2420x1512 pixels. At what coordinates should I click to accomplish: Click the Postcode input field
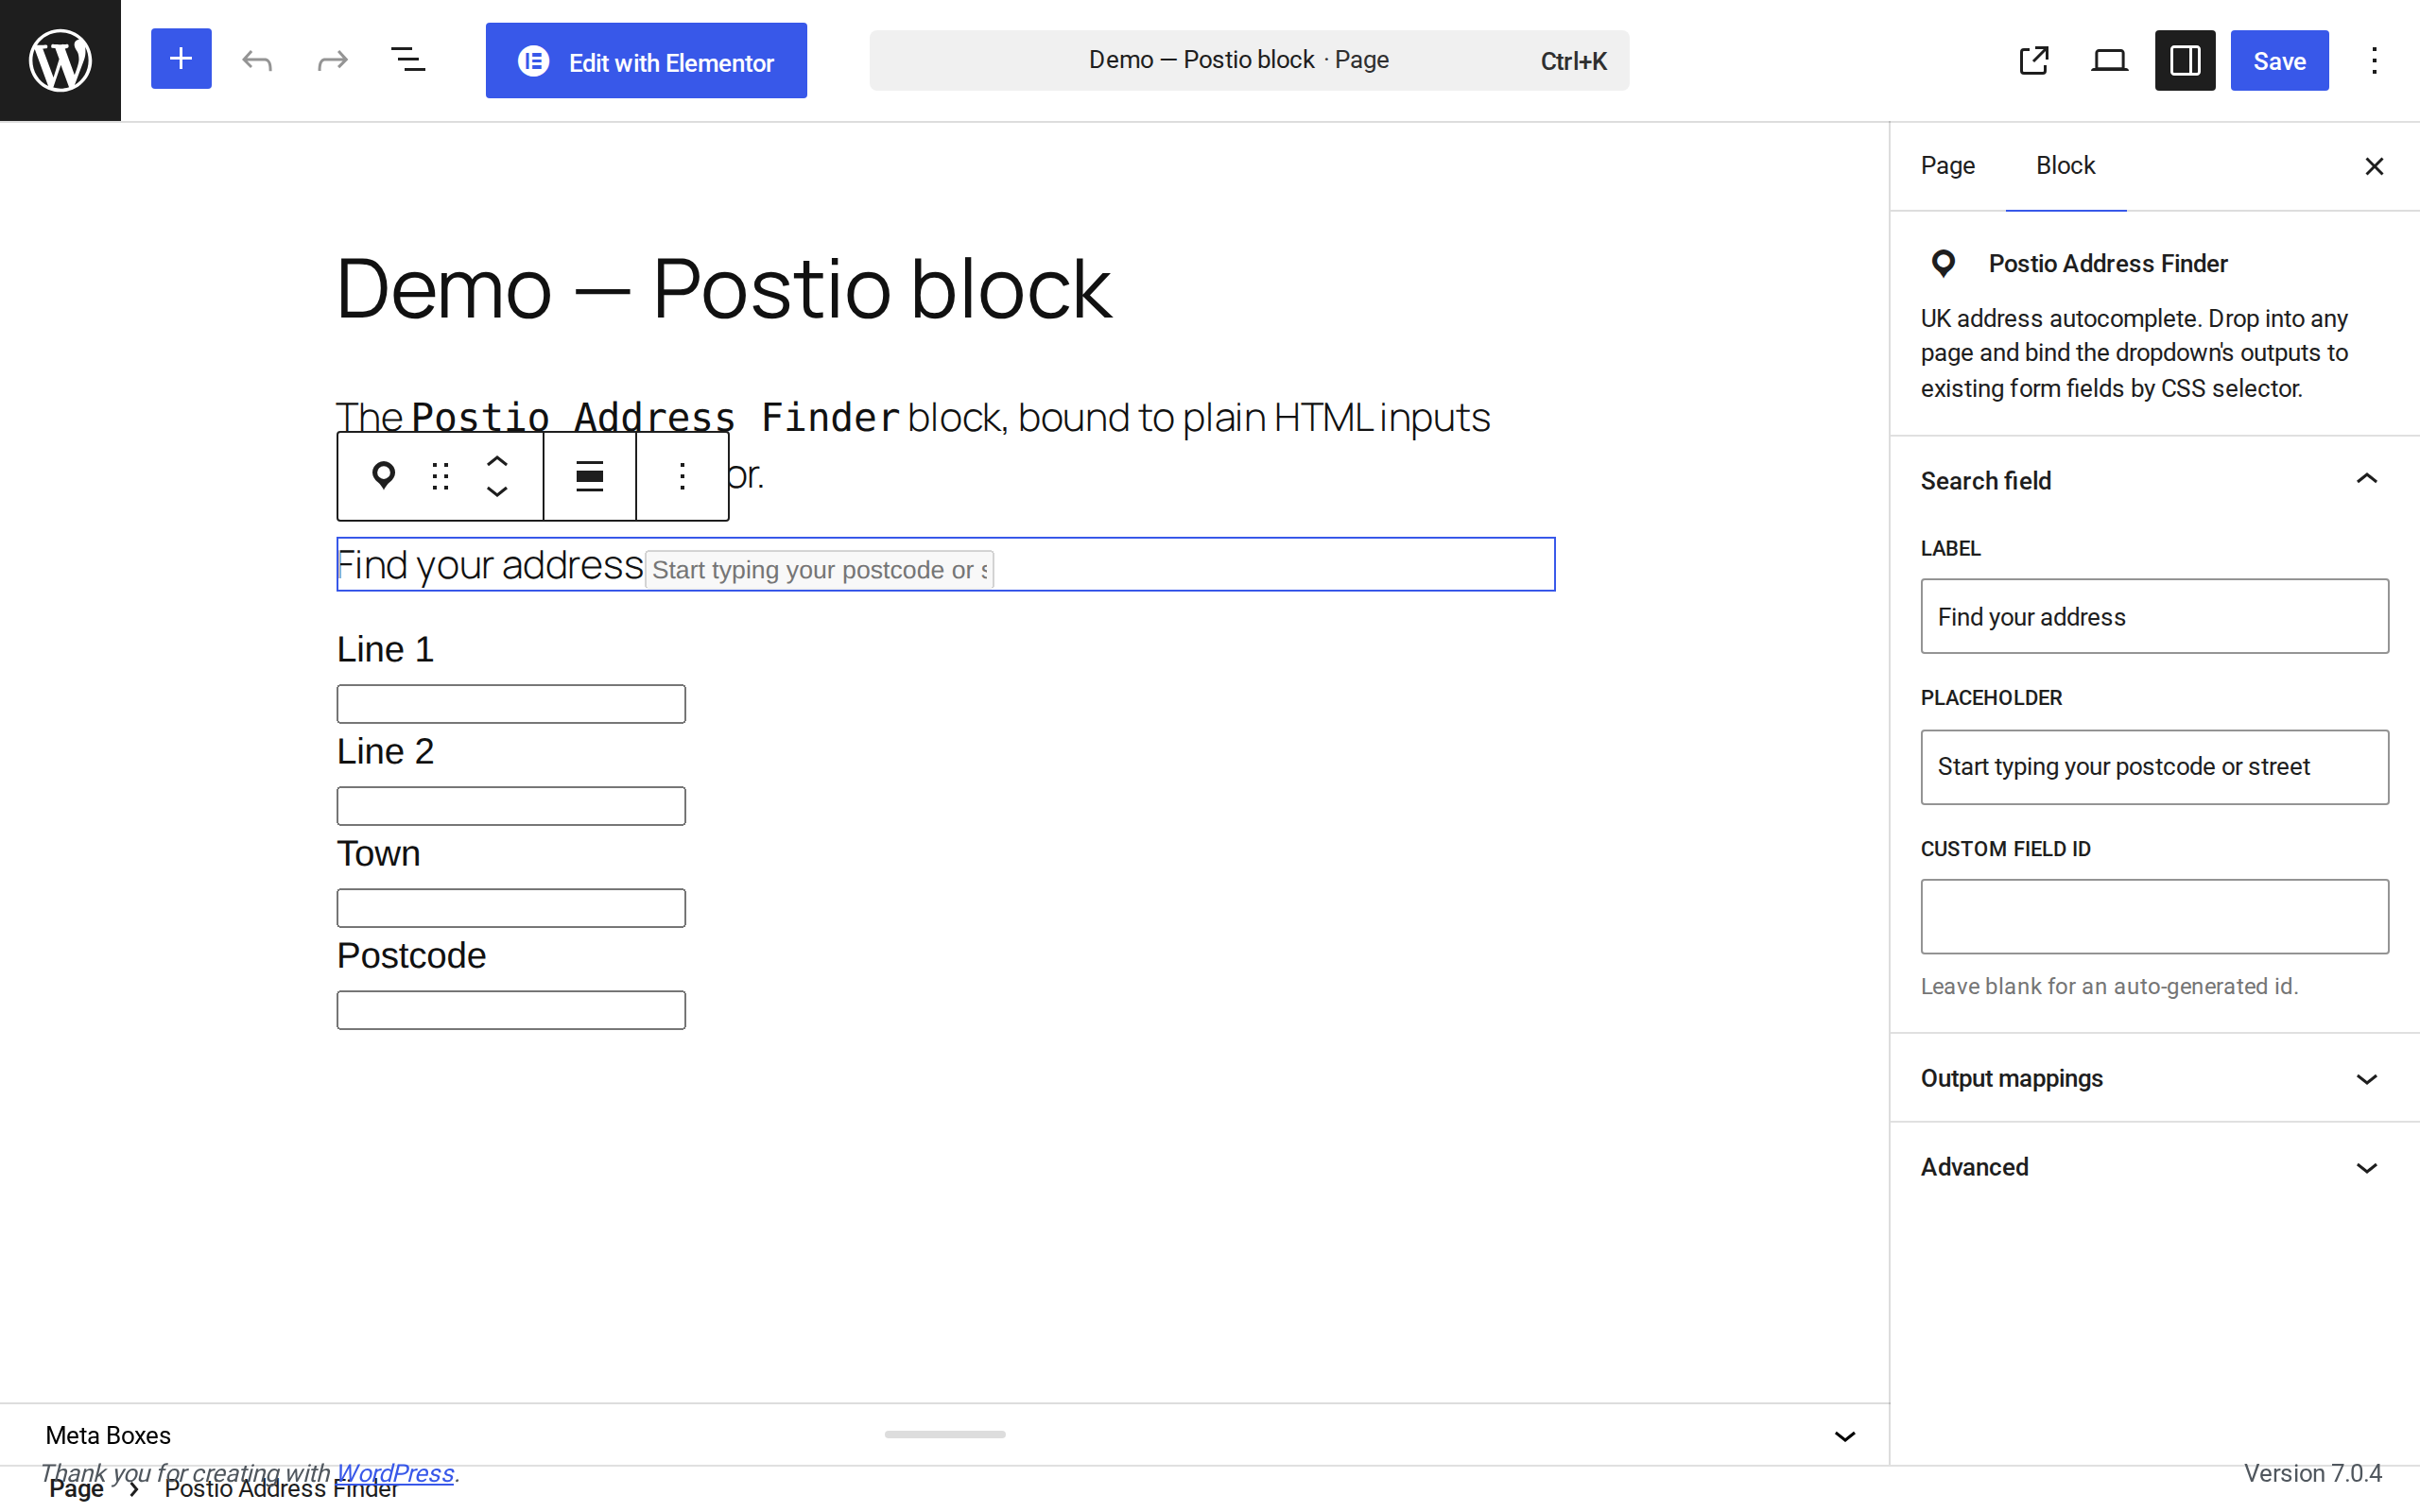511,1010
